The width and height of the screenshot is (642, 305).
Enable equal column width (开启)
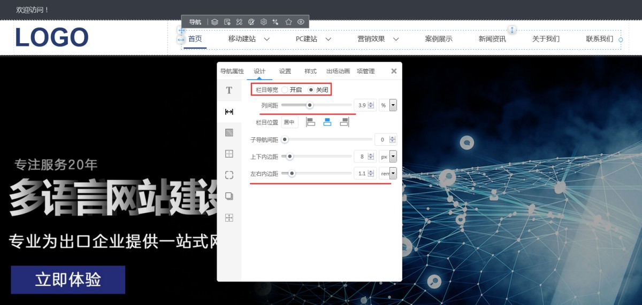coord(285,90)
